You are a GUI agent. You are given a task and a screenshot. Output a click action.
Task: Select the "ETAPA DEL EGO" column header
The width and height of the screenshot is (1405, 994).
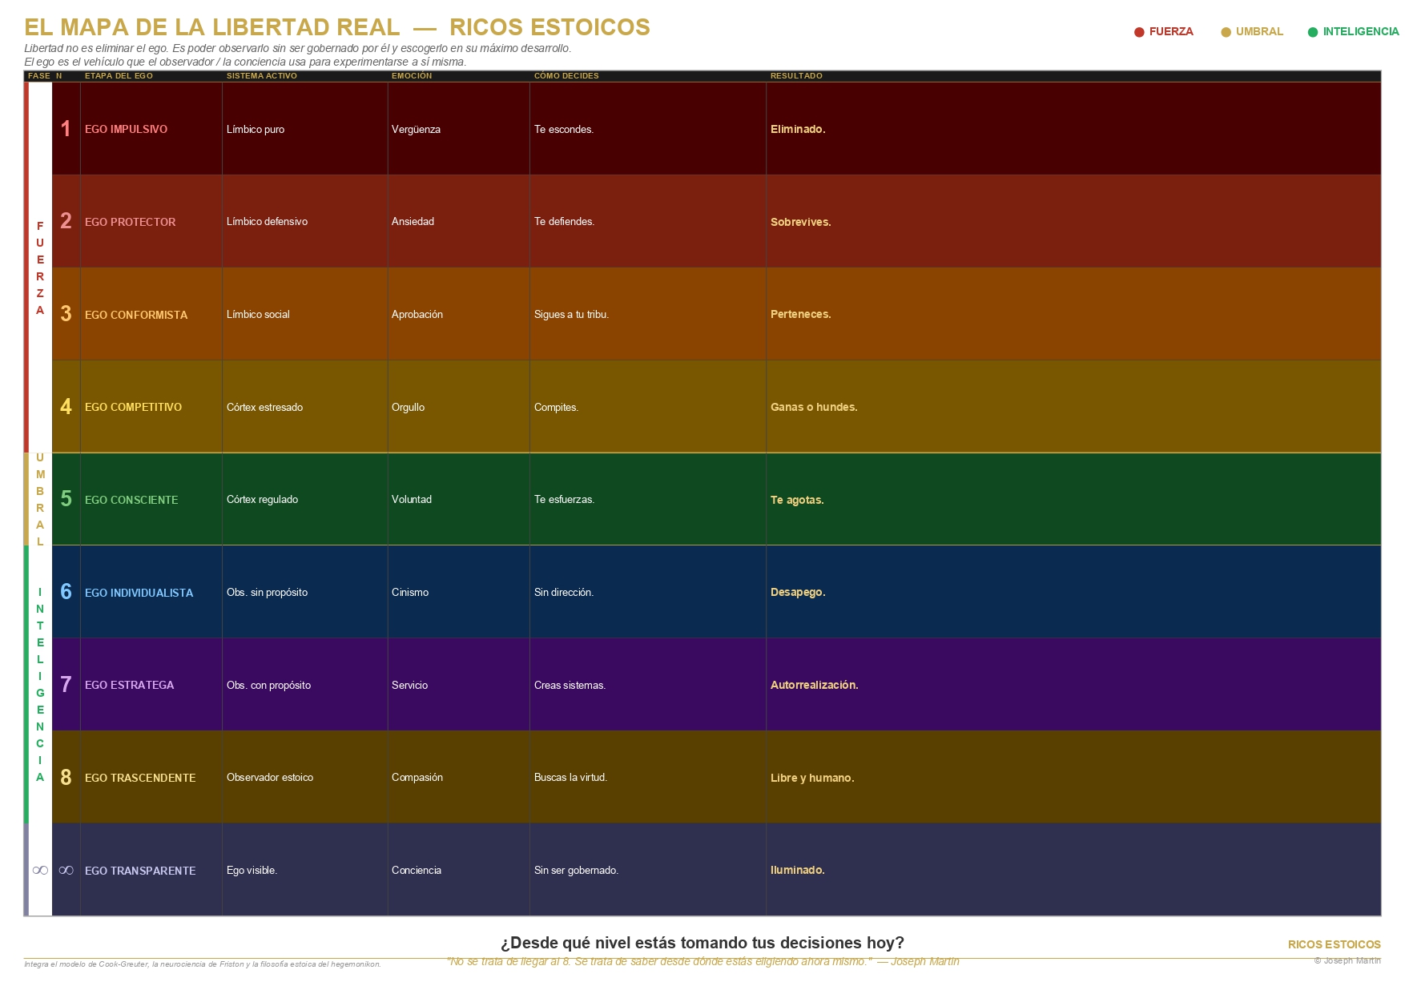[x=119, y=76]
